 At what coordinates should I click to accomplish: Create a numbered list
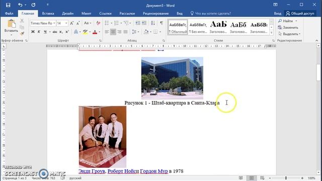click(x=116, y=23)
